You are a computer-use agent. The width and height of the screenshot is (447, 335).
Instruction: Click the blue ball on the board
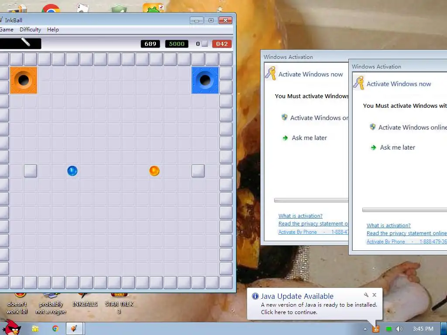click(72, 171)
